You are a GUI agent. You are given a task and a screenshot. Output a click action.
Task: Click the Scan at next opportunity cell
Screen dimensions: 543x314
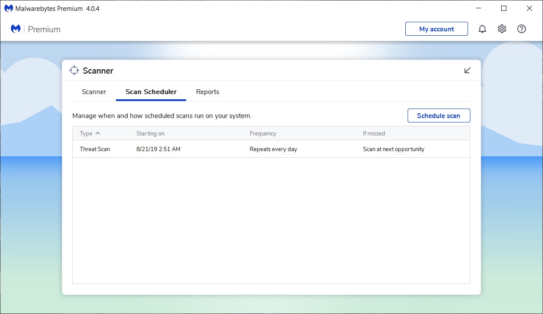point(394,149)
